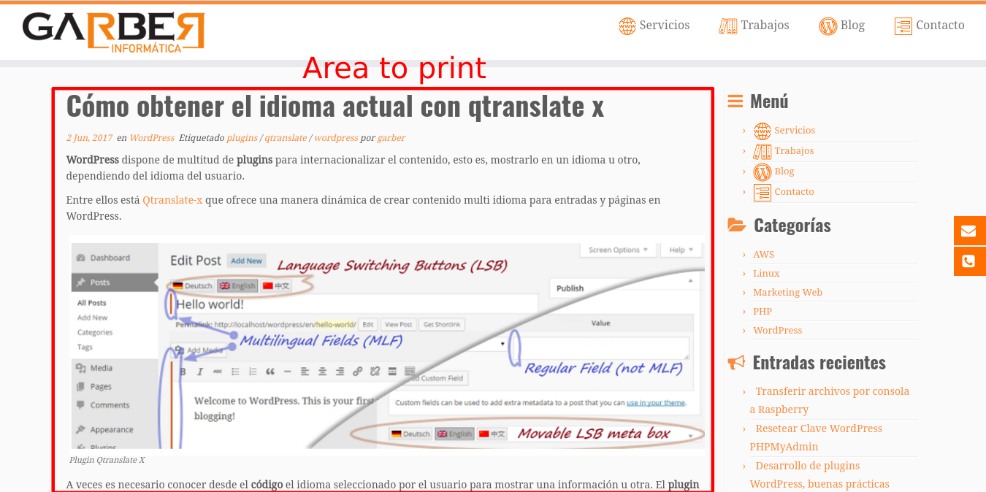Click the Garber Informática logo

pos(113,33)
